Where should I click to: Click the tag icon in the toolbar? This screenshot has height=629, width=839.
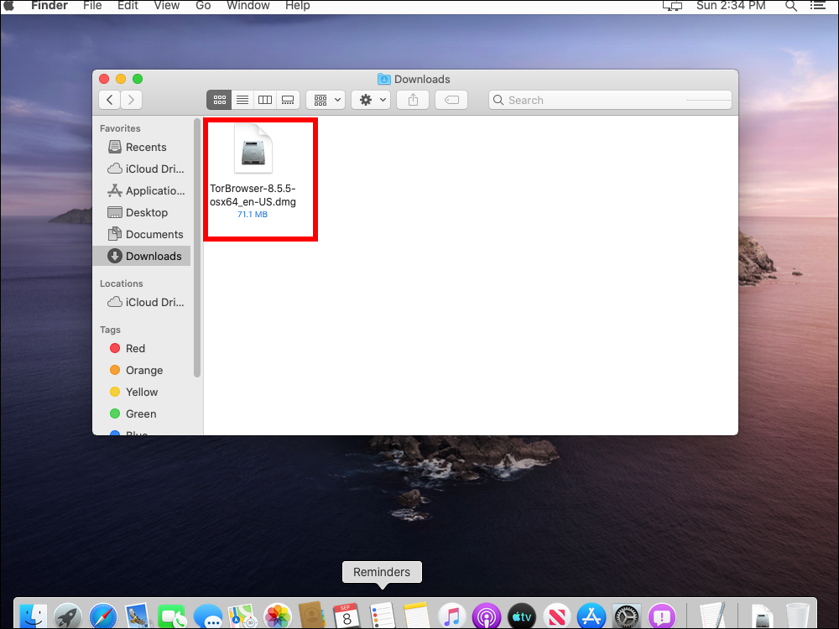point(451,99)
